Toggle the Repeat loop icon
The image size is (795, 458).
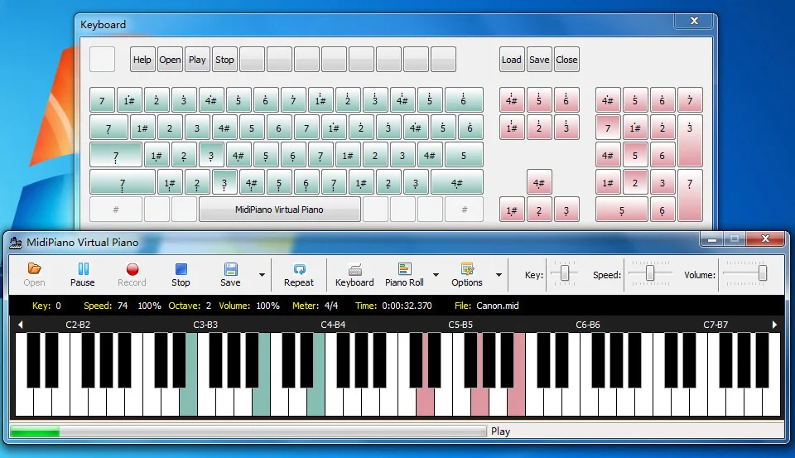(299, 269)
